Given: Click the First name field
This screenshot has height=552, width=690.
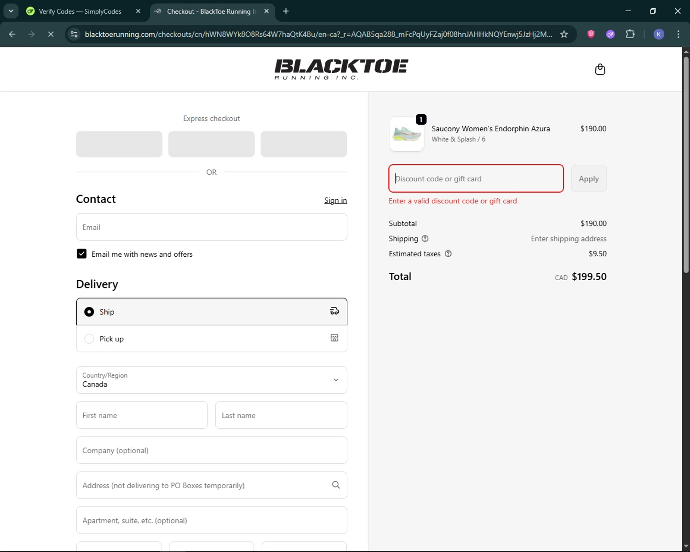Looking at the screenshot, I should pos(142,415).
